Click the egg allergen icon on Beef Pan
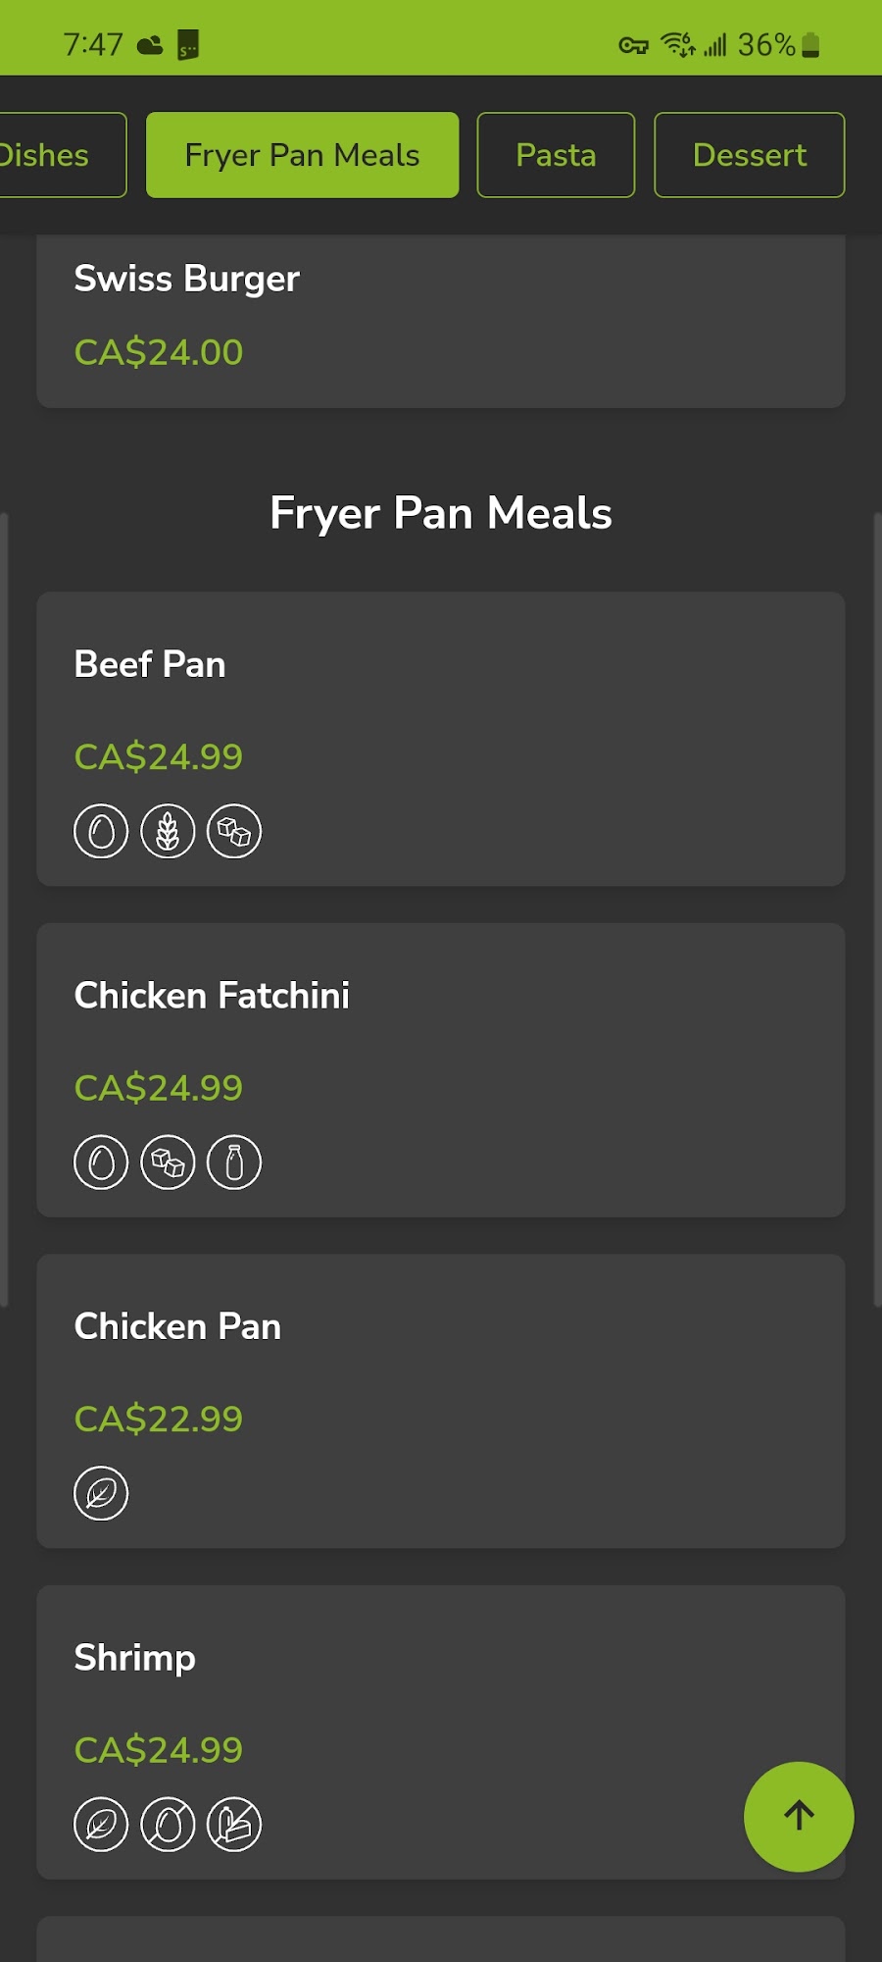 [100, 830]
